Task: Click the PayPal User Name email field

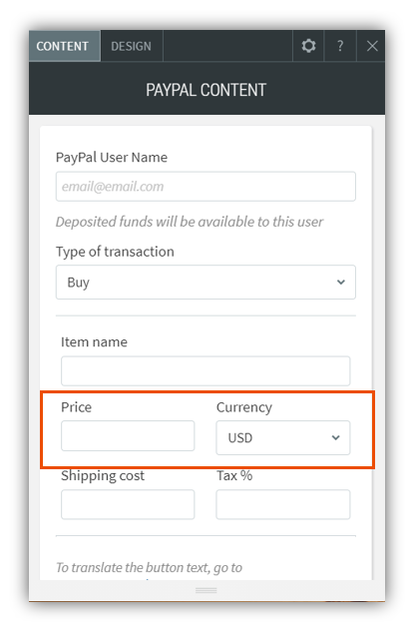Action: click(205, 187)
